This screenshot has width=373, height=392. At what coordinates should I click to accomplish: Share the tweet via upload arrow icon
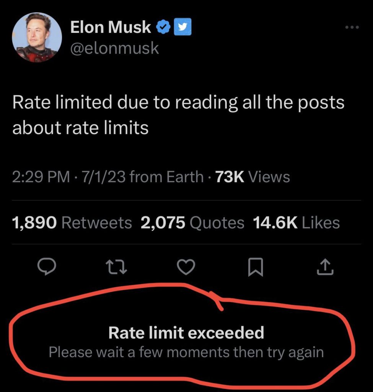(x=325, y=267)
